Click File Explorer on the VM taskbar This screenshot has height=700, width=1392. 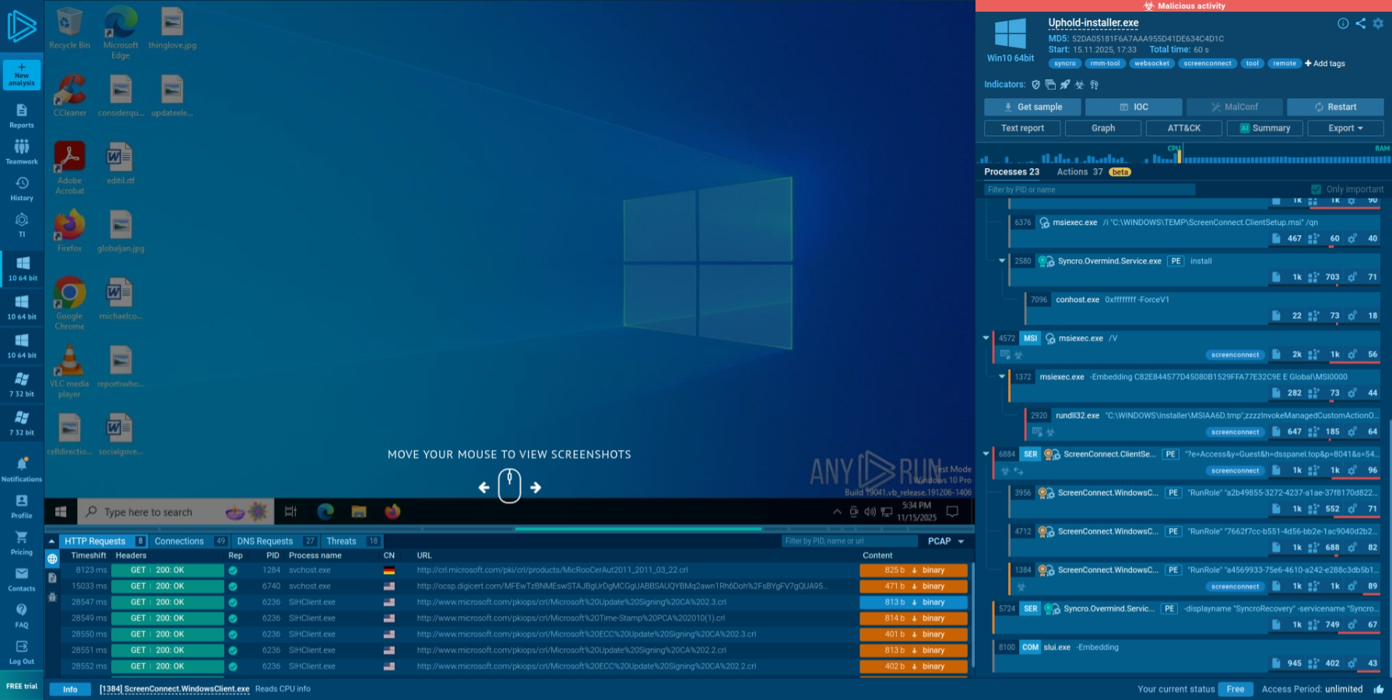[x=359, y=512]
